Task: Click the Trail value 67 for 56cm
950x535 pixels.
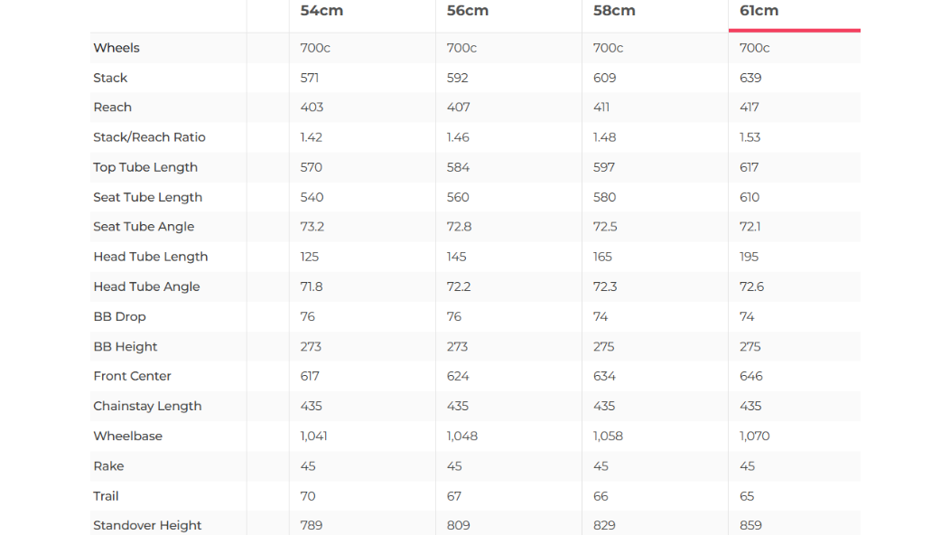Action: (x=454, y=495)
